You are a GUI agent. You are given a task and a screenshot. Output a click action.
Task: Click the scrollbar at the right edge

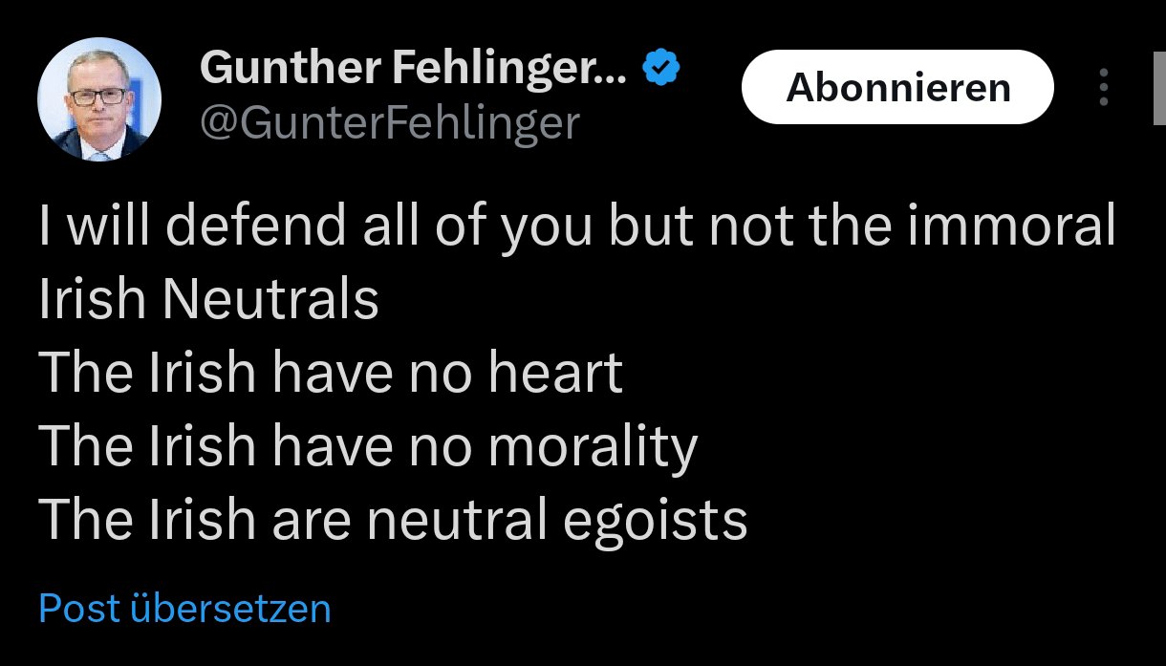[1159, 86]
